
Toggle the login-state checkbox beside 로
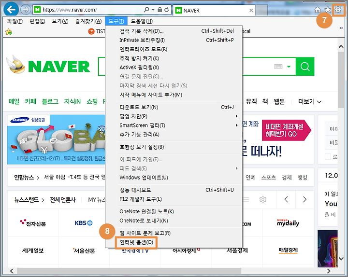[x=328, y=156]
